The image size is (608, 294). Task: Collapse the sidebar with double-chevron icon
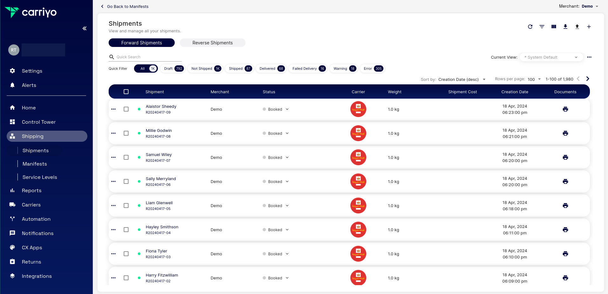pos(84,29)
